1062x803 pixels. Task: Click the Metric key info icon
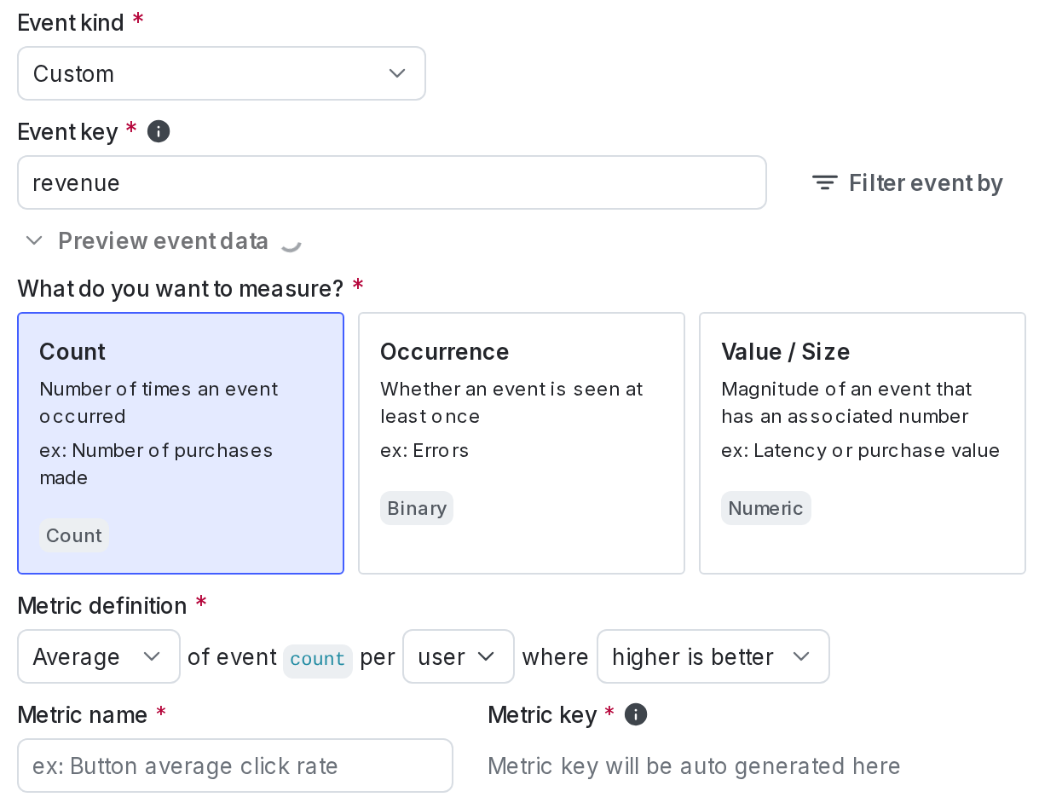[635, 714]
